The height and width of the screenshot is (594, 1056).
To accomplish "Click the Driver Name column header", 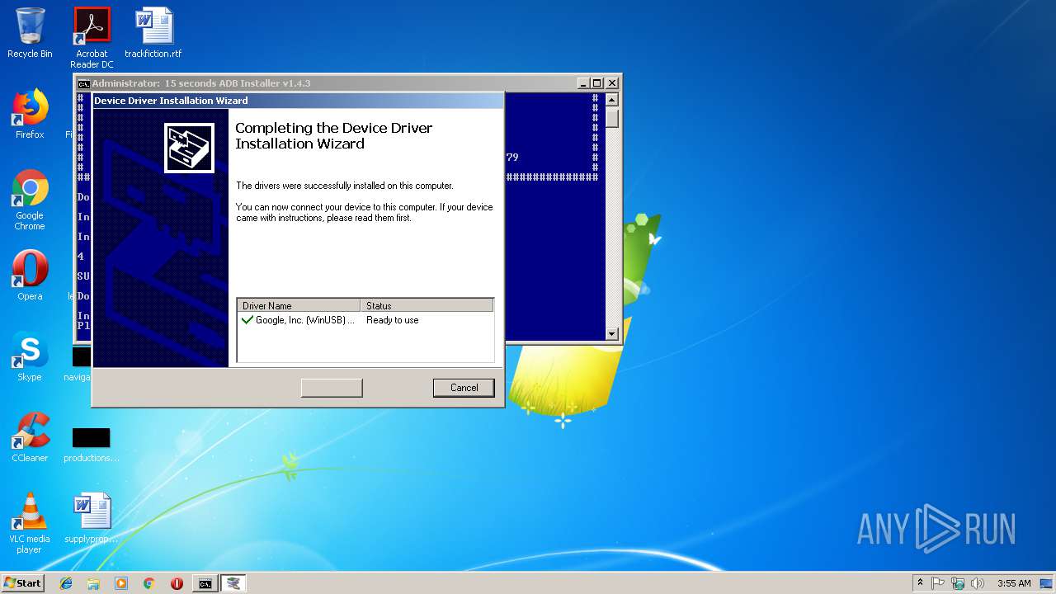I will click(x=299, y=305).
